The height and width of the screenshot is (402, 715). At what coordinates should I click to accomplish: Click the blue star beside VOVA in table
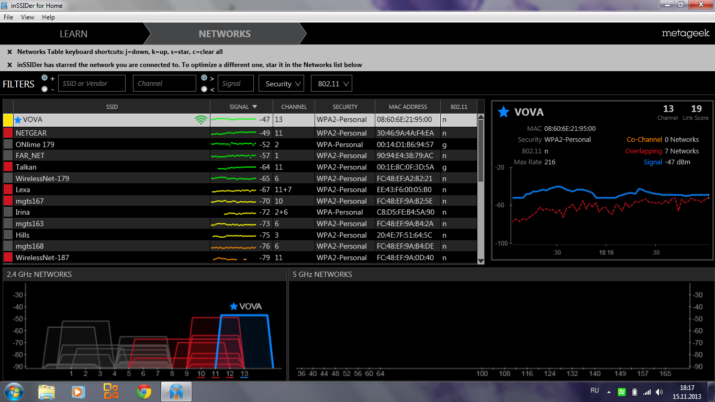coord(18,120)
